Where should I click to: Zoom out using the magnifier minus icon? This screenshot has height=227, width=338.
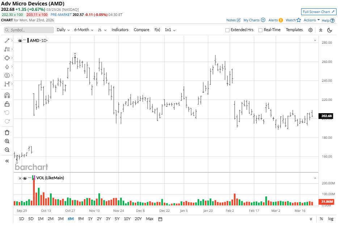(x=7, y=150)
